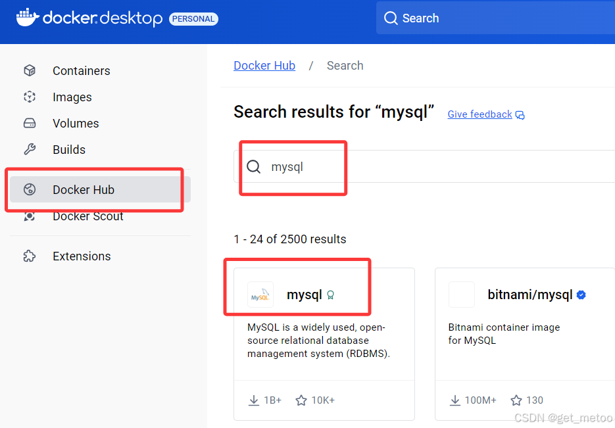Click the PERSONAL plan badge
Image resolution: width=615 pixels, height=428 pixels.
(193, 19)
